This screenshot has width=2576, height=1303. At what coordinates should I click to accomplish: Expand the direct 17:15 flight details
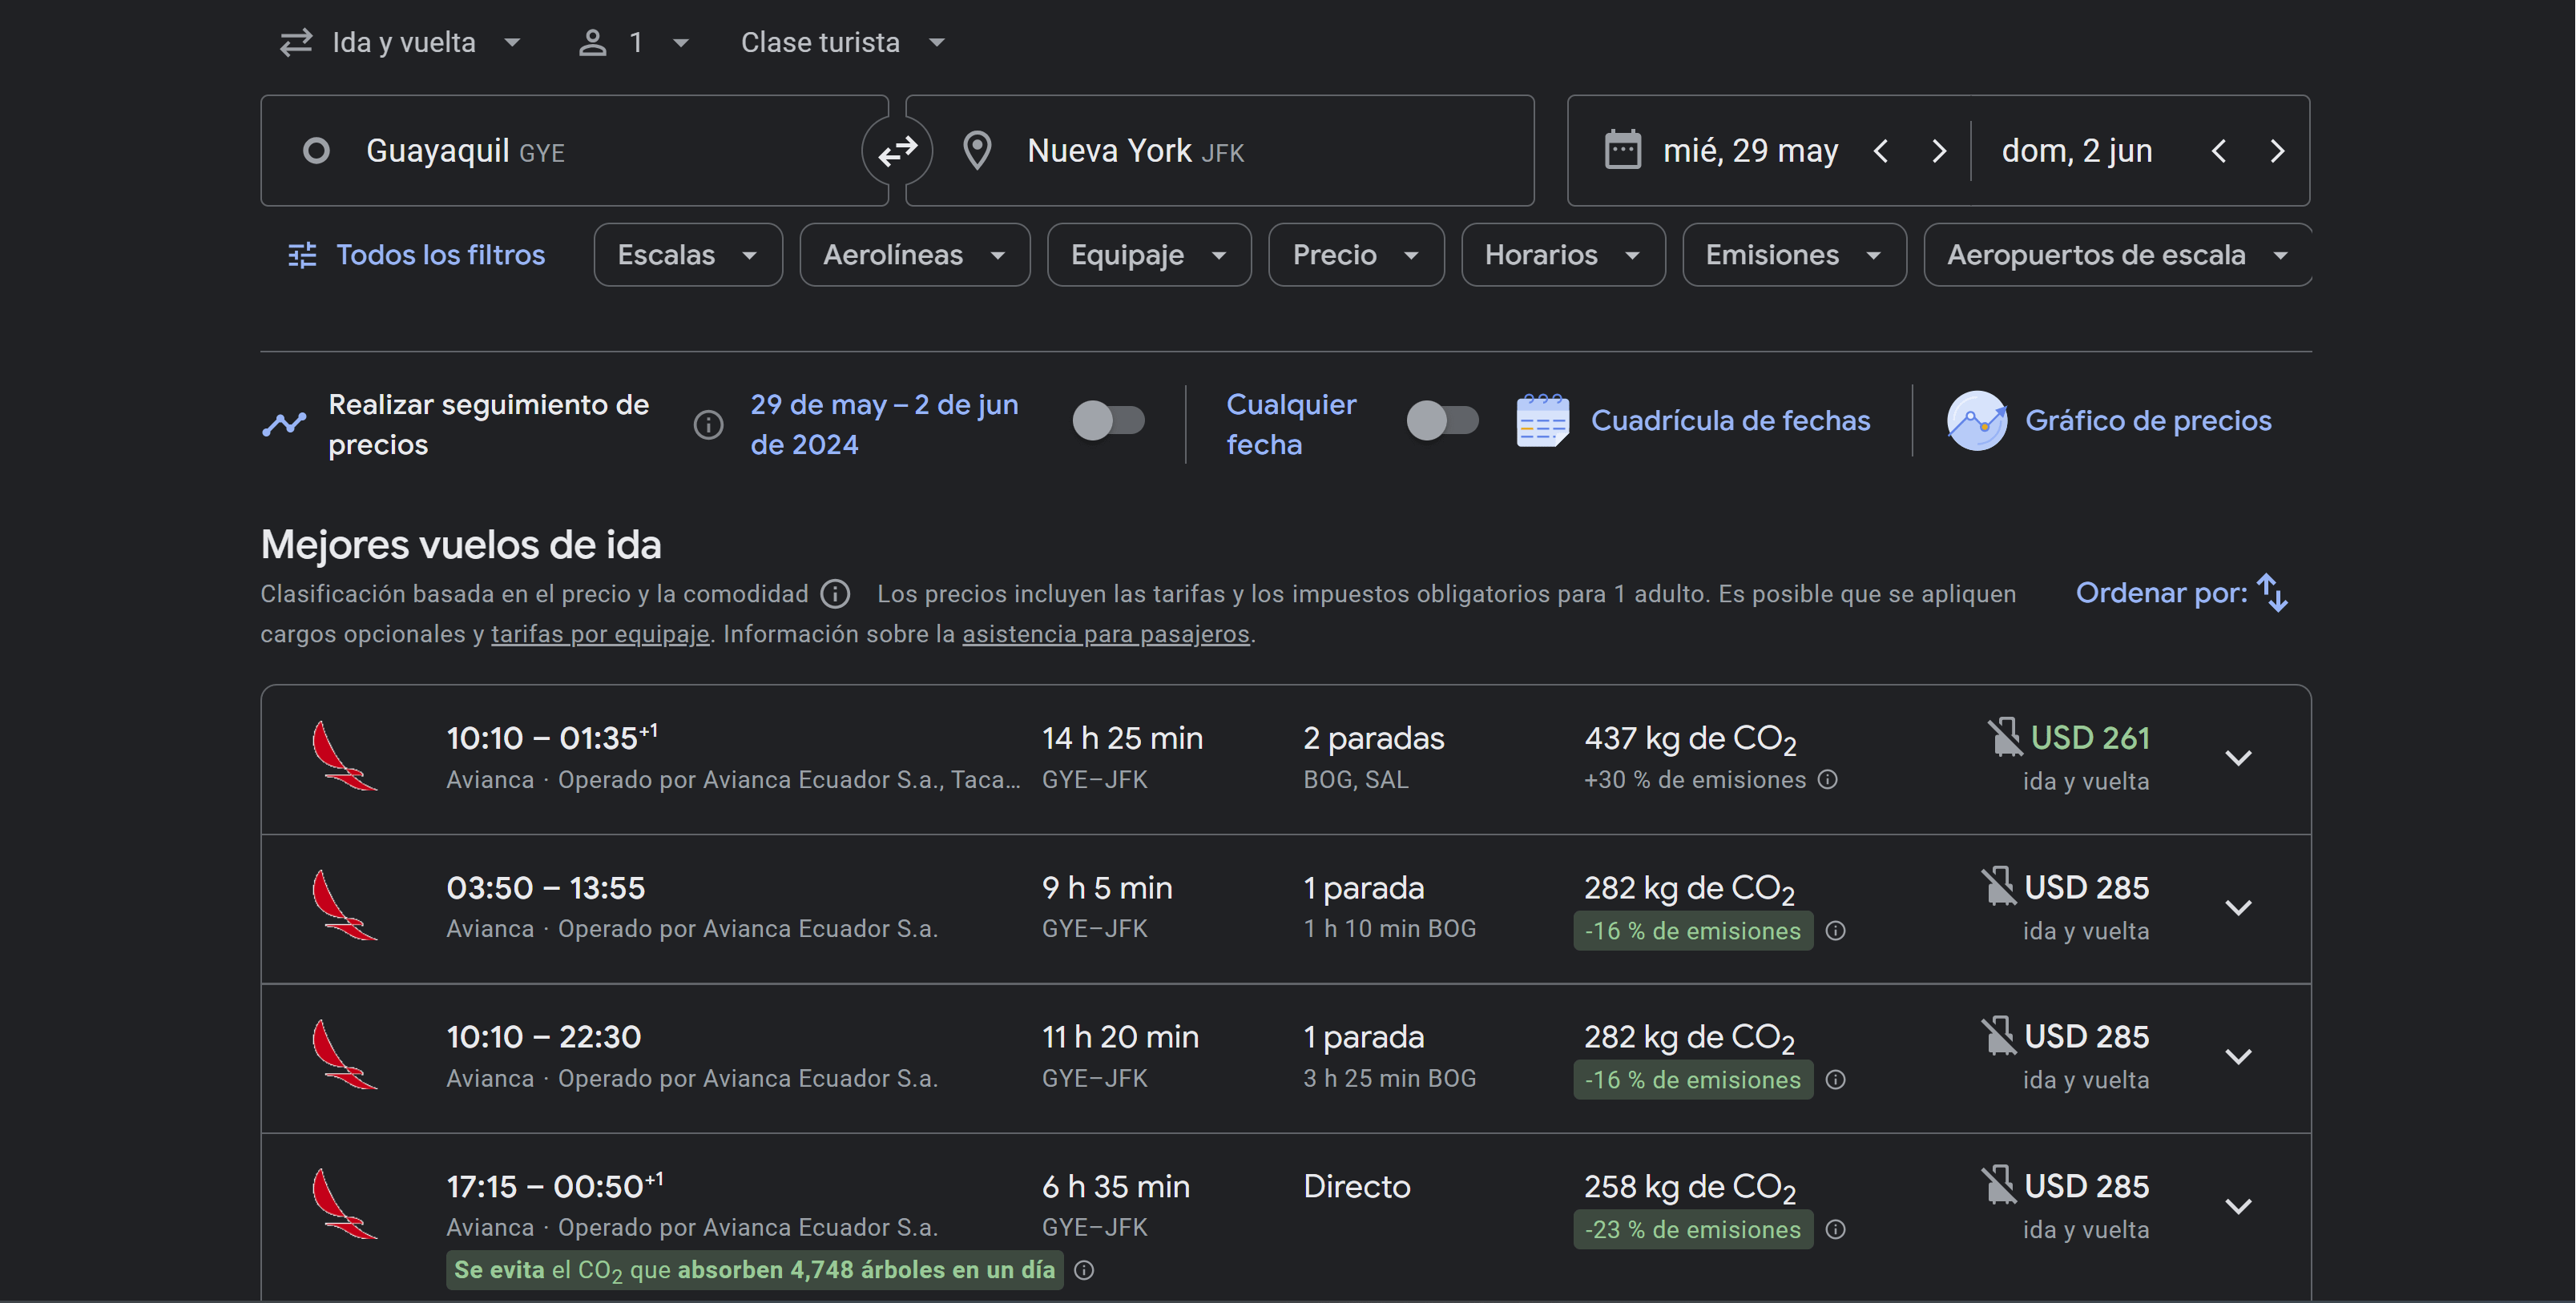(2238, 1206)
